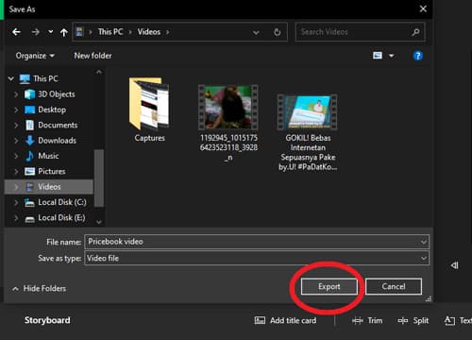Select Documents in navigation pane
Viewport: 472px width, 340px height.
coord(58,125)
